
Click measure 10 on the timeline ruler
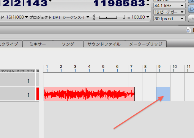tap(175, 68)
